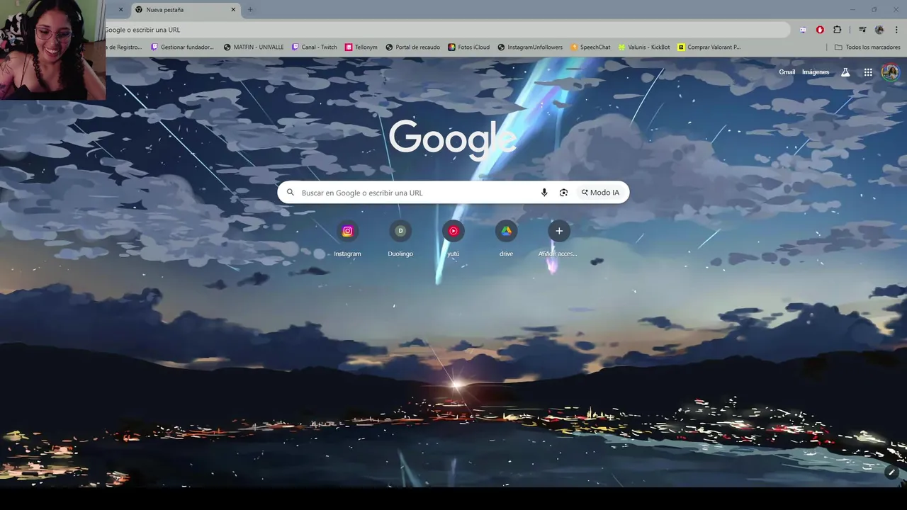
Task: Open image search with Lens icon
Action: 563,193
